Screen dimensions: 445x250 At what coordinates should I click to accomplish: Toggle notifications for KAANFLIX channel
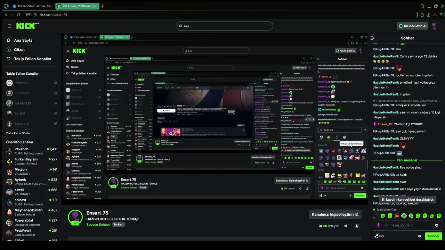tap(55, 103)
